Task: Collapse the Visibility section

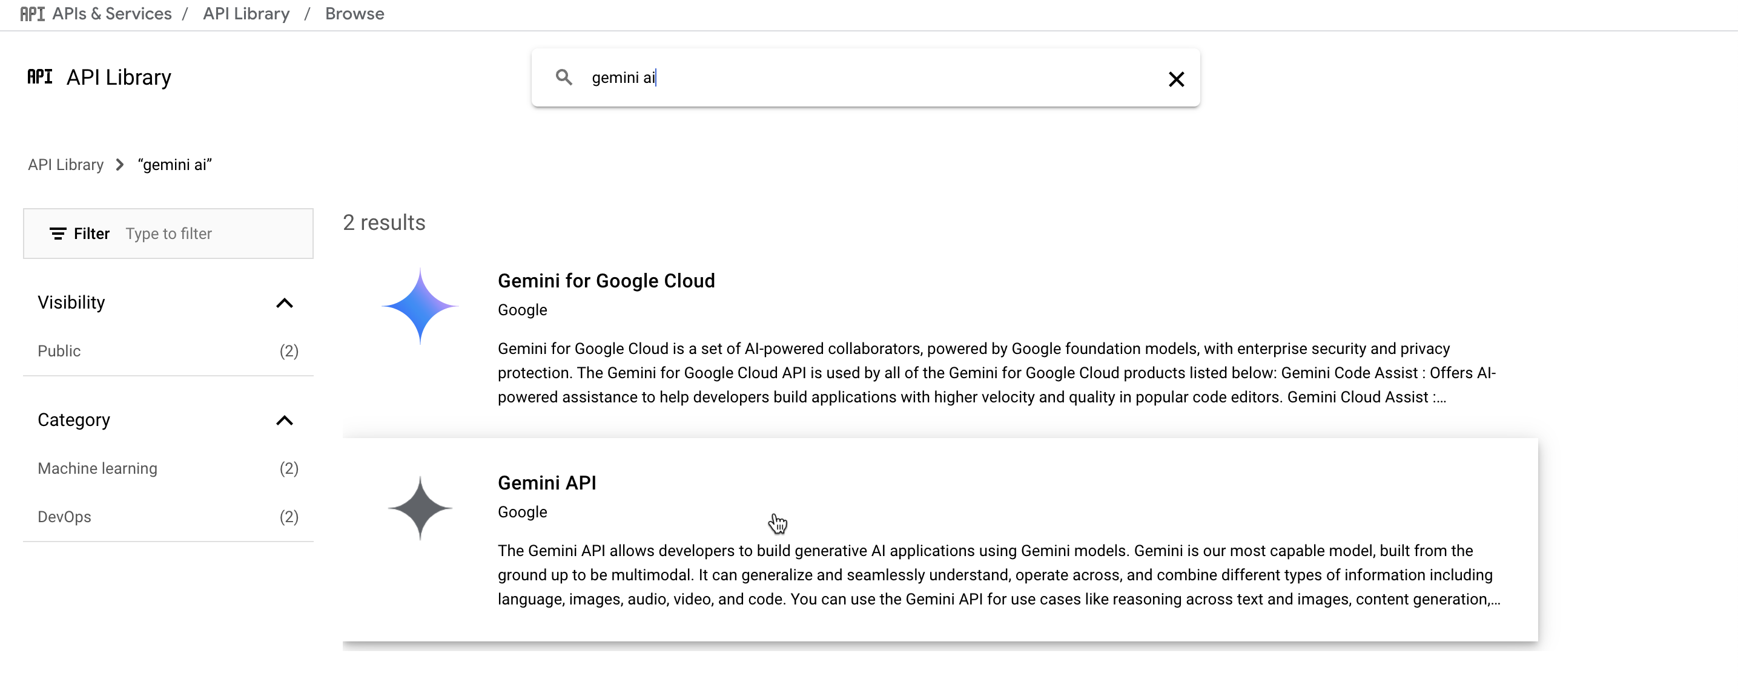Action: tap(285, 303)
